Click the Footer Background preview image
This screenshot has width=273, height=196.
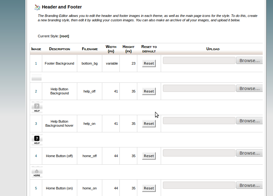pos(37,78)
